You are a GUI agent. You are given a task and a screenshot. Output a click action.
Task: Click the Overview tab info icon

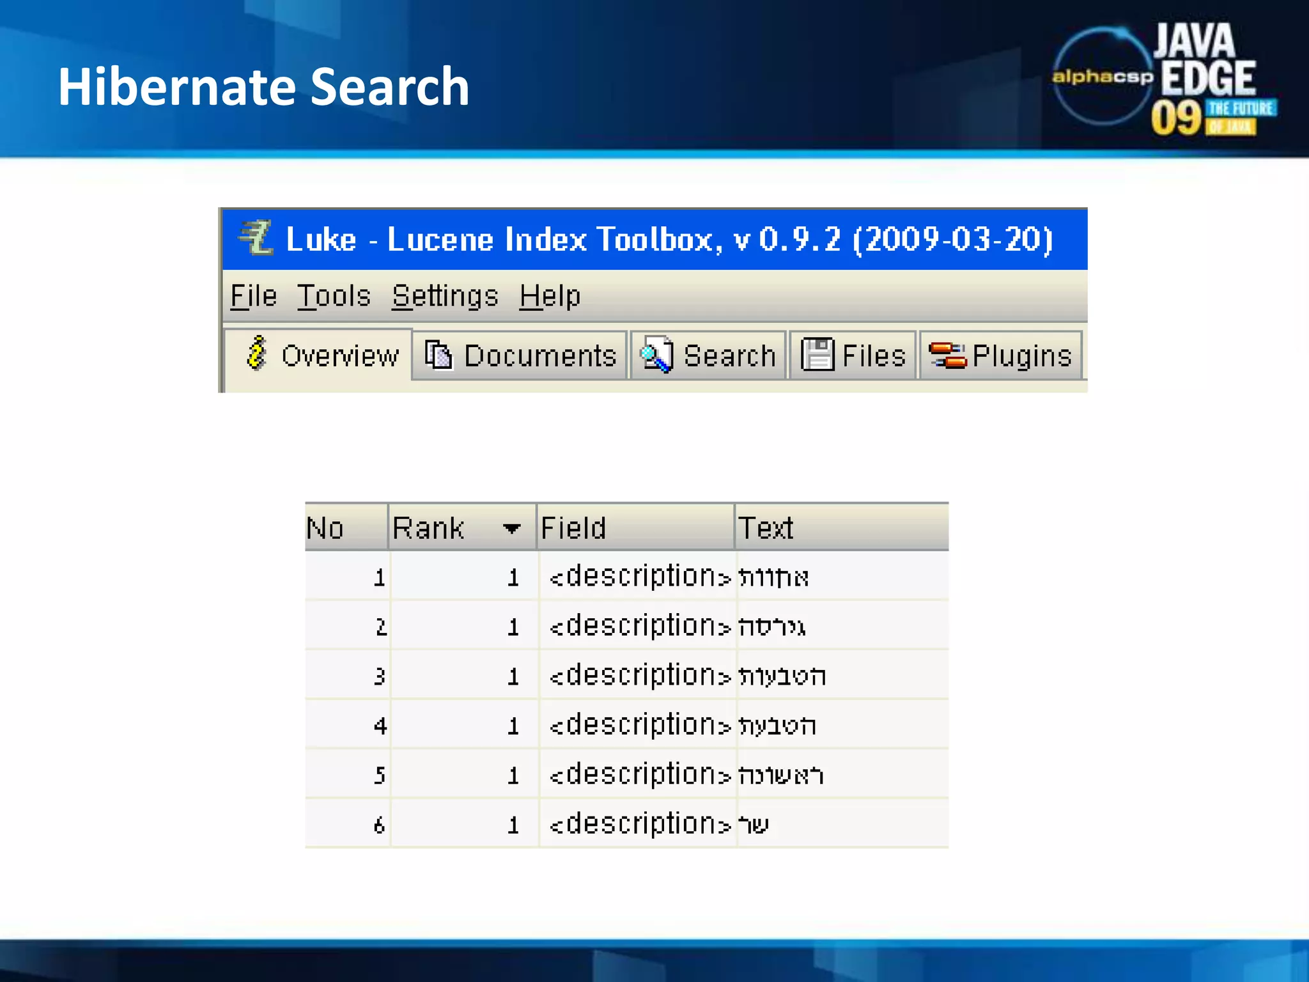tap(257, 354)
